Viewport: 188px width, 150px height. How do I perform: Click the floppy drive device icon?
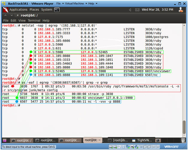124,147
